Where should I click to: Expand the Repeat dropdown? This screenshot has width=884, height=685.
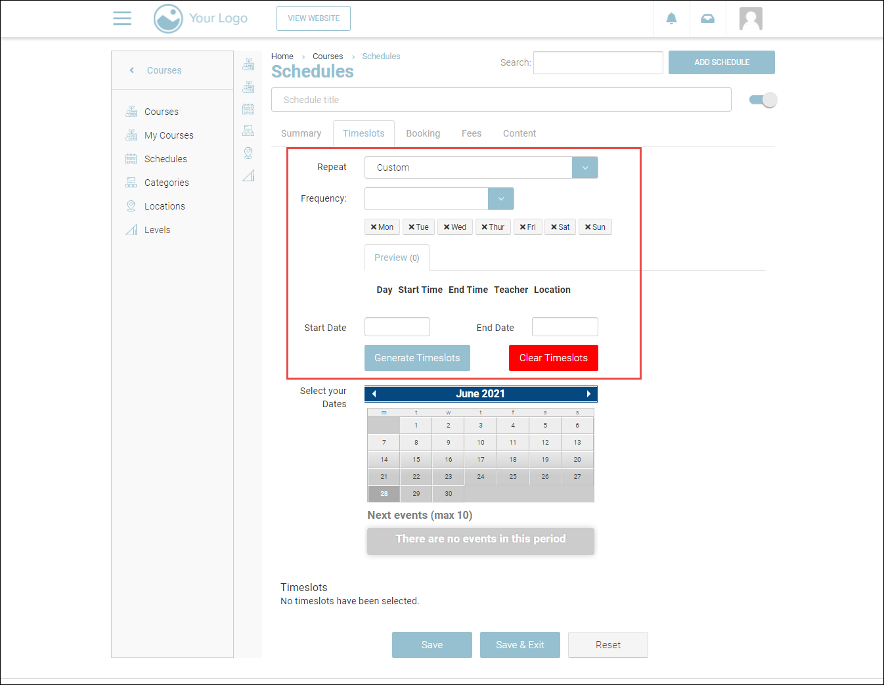click(x=585, y=167)
